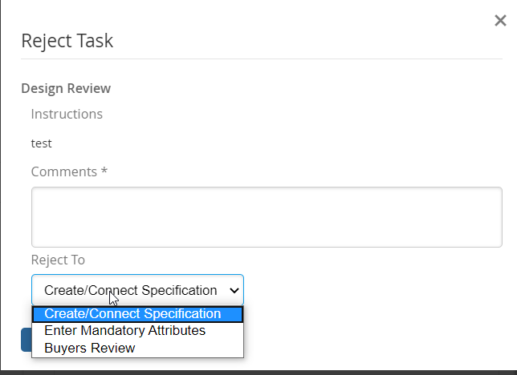
Task: Click empty dialog area right of the dropdown
Action: 377,290
